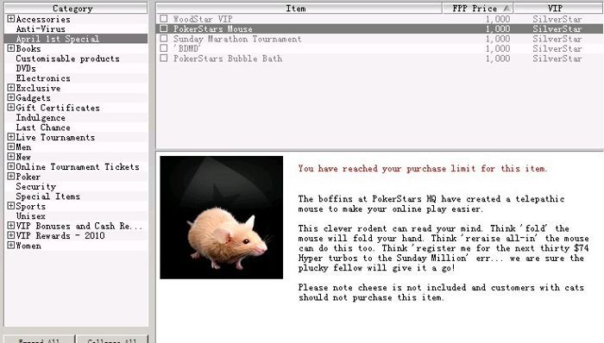Select the Indulgence category

pyautogui.click(x=41, y=118)
